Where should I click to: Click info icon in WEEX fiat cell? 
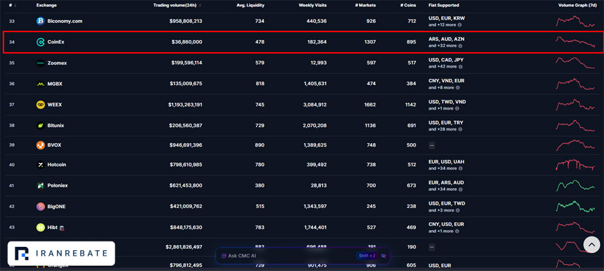pyautogui.click(x=457, y=108)
